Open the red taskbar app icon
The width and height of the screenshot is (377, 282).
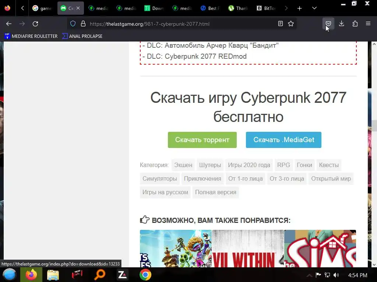tap(77, 275)
